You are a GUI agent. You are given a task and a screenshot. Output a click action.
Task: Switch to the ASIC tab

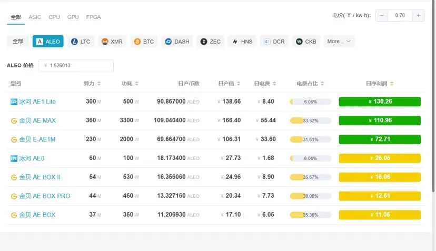coord(35,17)
